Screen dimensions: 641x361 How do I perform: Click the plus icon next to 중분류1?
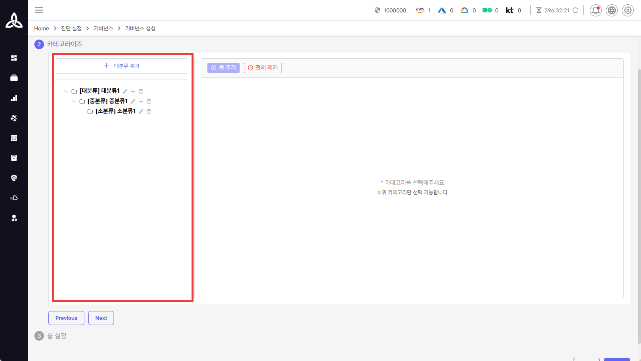tap(141, 102)
